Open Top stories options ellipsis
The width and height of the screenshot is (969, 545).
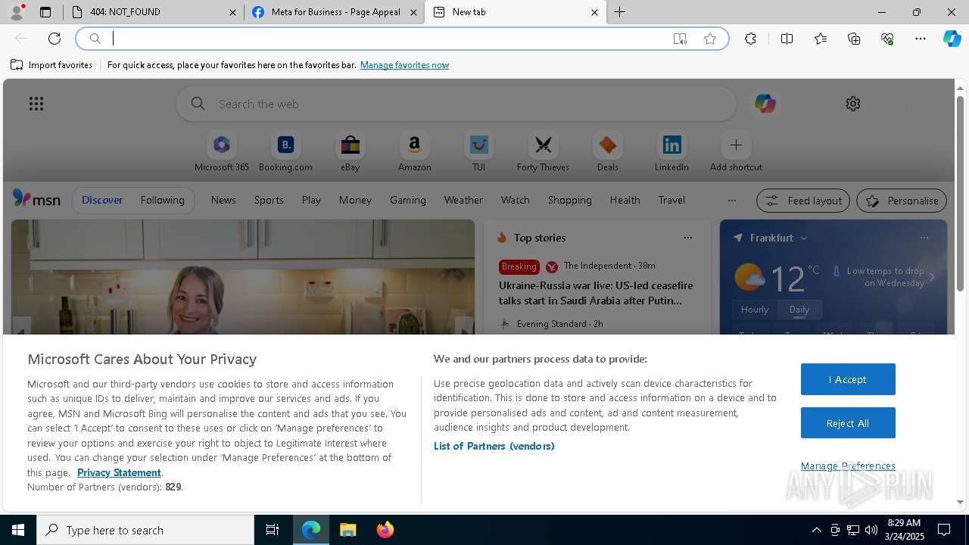[687, 238]
